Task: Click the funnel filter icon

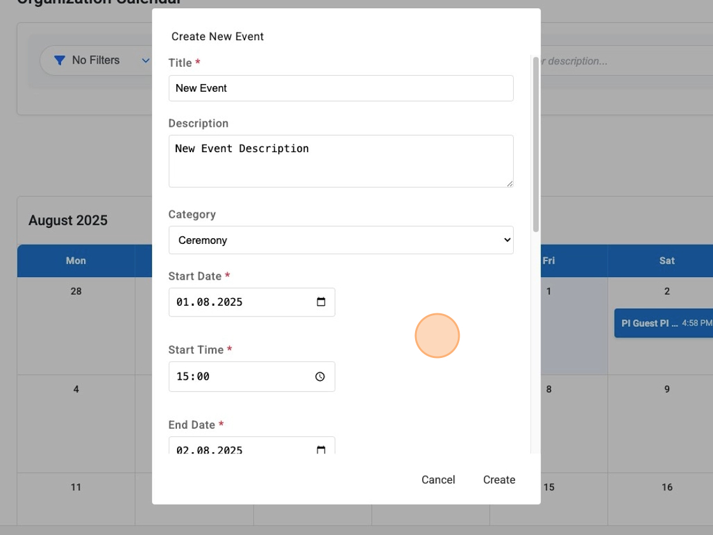Action: coord(60,61)
